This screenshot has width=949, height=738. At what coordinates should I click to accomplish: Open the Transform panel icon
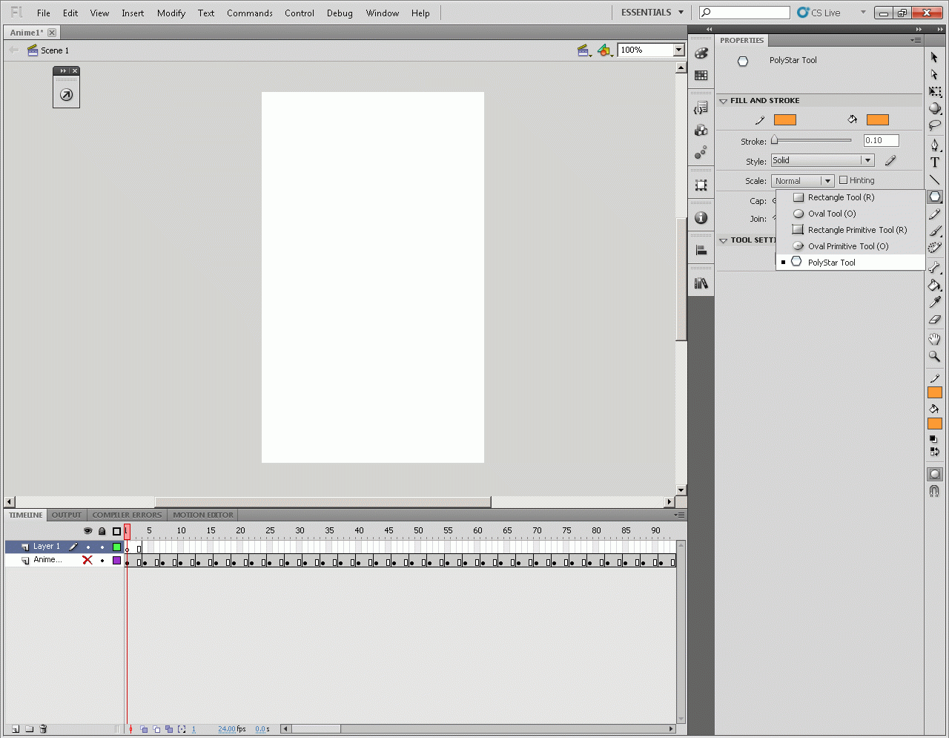pyautogui.click(x=701, y=185)
